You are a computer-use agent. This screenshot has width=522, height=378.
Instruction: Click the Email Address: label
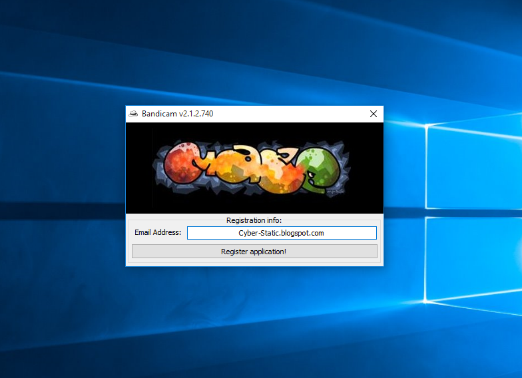point(158,233)
